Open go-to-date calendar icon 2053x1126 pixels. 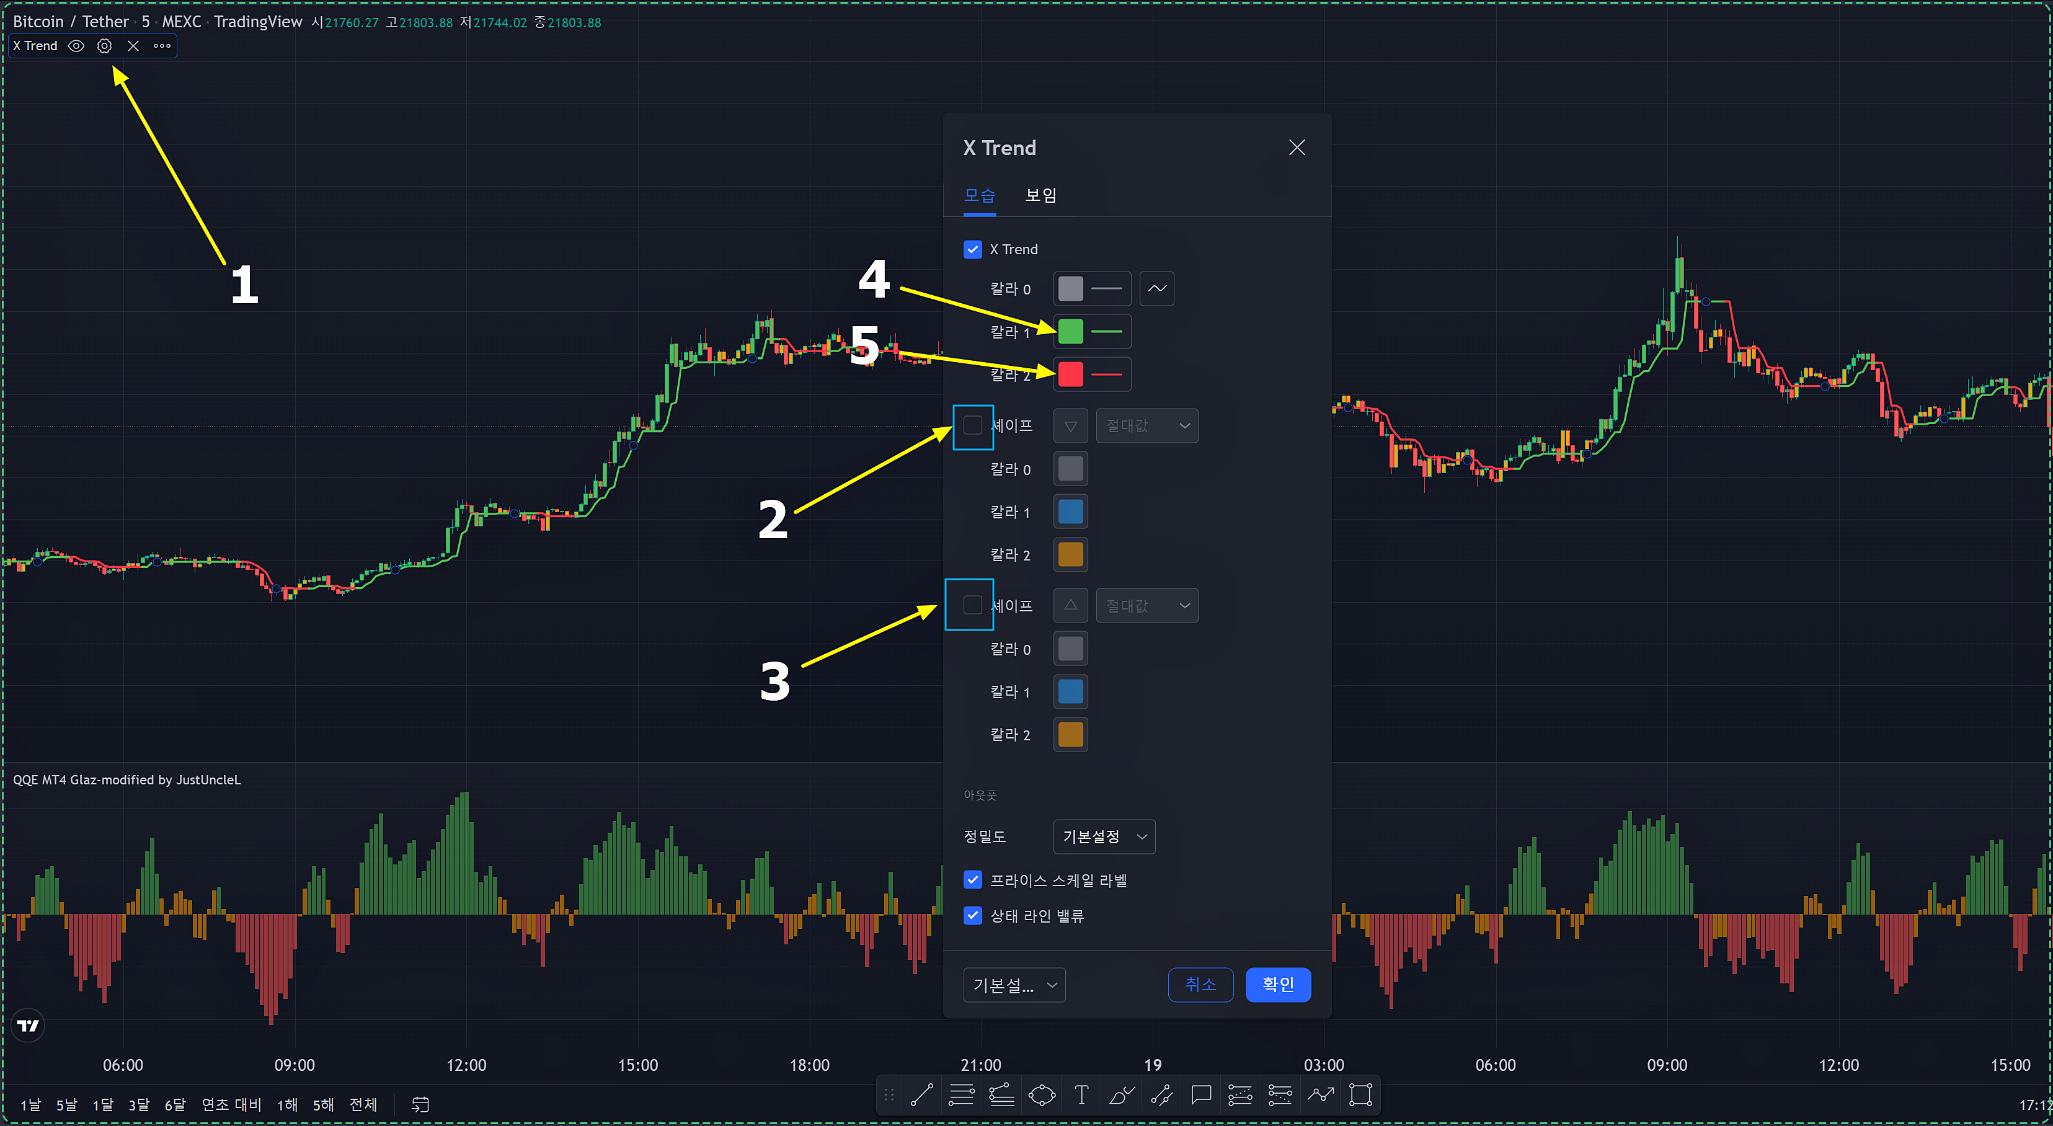tap(420, 1104)
